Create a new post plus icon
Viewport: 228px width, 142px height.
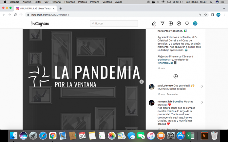pyautogui.click(x=171, y=24)
